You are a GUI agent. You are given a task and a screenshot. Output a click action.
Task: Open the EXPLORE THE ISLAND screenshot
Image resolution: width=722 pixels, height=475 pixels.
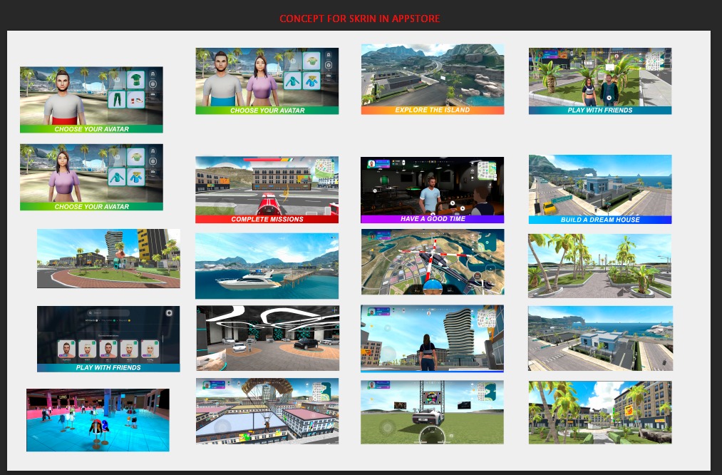(x=432, y=78)
